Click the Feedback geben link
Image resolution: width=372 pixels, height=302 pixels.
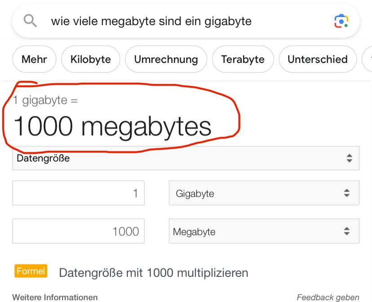tap(328, 297)
